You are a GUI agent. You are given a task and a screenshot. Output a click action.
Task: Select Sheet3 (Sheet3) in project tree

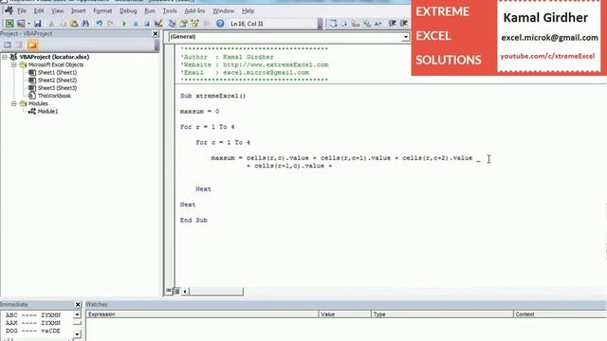(x=57, y=88)
